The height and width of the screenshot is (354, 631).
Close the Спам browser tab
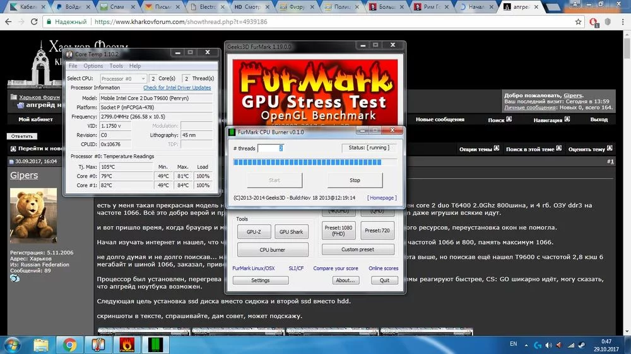[133, 7]
